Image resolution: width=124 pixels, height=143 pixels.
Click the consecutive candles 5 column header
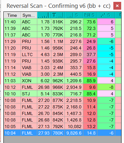point(106,15)
